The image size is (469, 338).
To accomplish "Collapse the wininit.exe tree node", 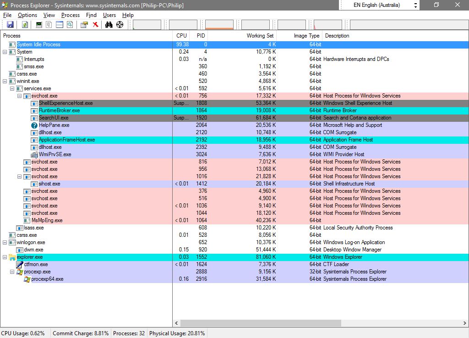I will (x=5, y=81).
